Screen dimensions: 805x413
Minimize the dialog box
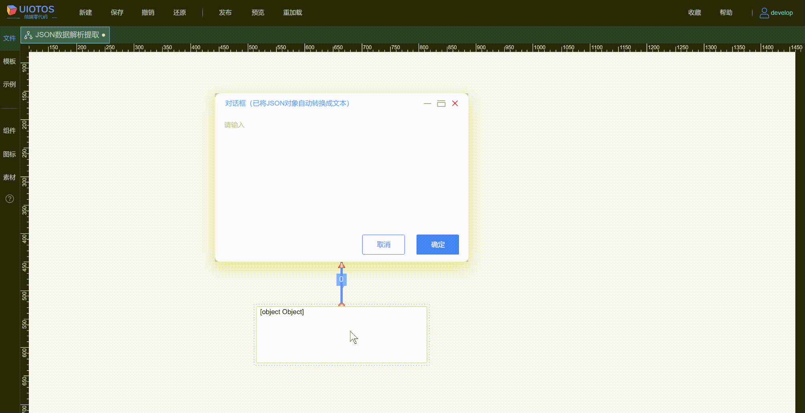(x=427, y=104)
